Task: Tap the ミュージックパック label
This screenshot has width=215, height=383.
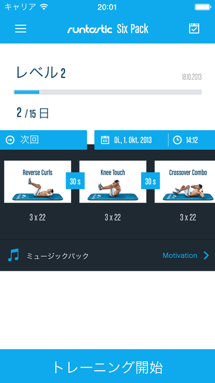Action: point(58,256)
